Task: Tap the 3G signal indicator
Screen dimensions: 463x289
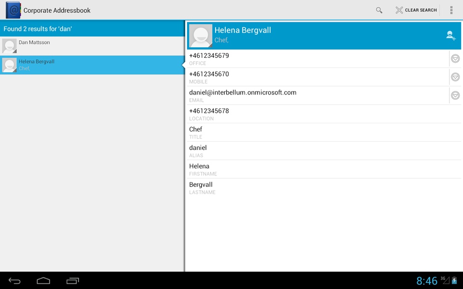Action: click(x=445, y=280)
